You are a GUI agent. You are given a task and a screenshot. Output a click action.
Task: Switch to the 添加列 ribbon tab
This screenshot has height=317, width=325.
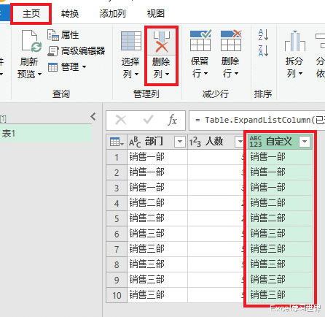[113, 14]
